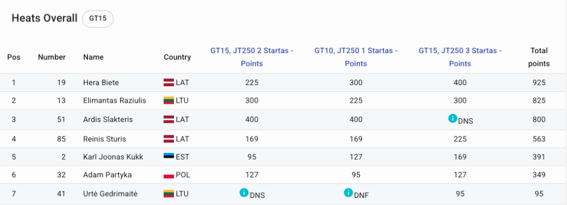Viewport: 567px width, 205px height.
Task: Click info icon beside Ardis Slakteris DNS
Action: point(452,118)
